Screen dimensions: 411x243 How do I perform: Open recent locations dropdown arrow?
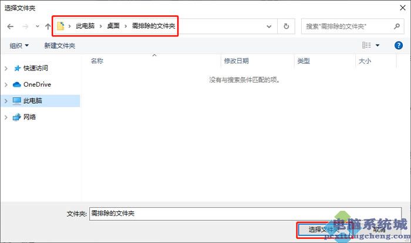[x=38, y=26]
